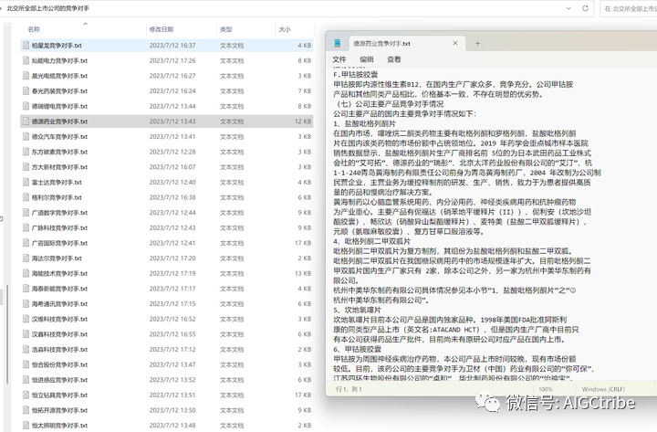Close the 德源药业竞争对手.txt Notepad tab
657x432 pixels.
point(455,43)
